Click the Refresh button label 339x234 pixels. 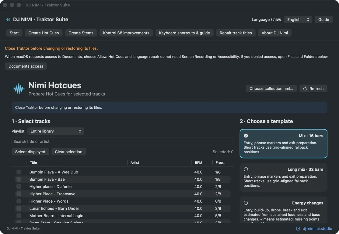point(316,89)
